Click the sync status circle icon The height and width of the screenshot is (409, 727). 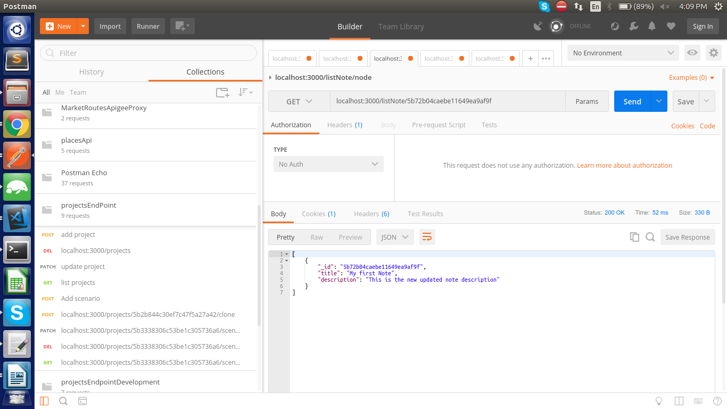(556, 26)
